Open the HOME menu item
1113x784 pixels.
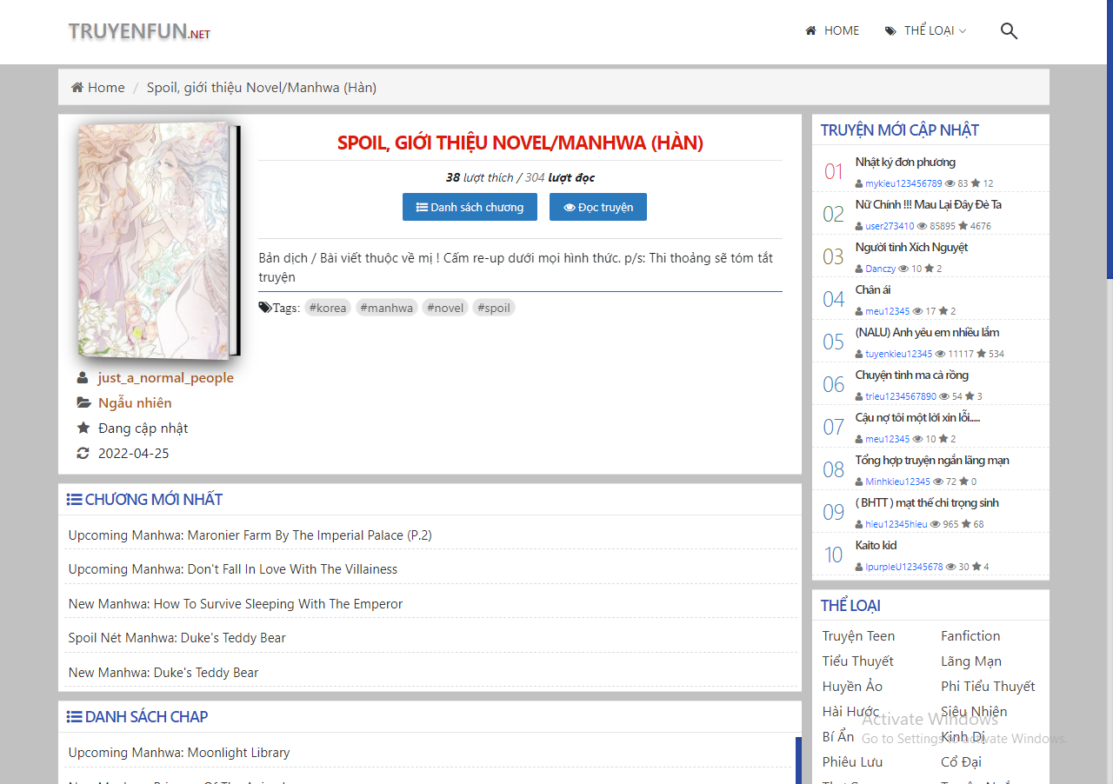[x=832, y=30]
